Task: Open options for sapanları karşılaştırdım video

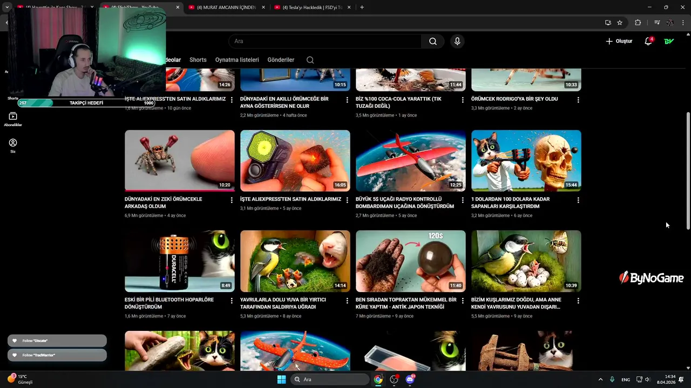Action: coord(578,200)
